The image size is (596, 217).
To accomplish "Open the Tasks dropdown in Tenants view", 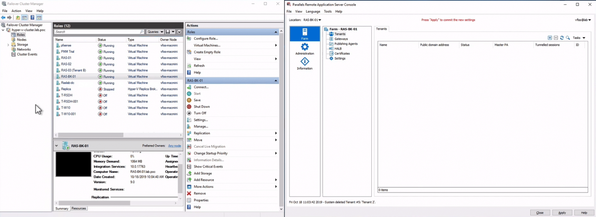I will click(579, 38).
